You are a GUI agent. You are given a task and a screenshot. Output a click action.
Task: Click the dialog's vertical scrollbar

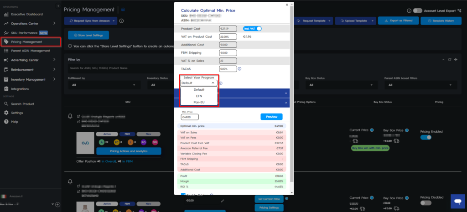coord(292,93)
